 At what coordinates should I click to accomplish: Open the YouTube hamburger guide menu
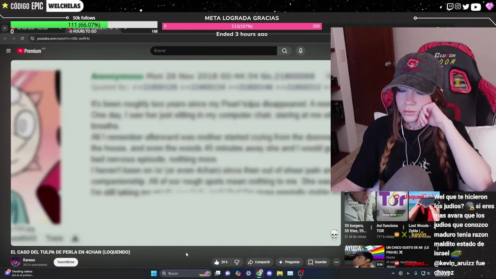click(8, 51)
